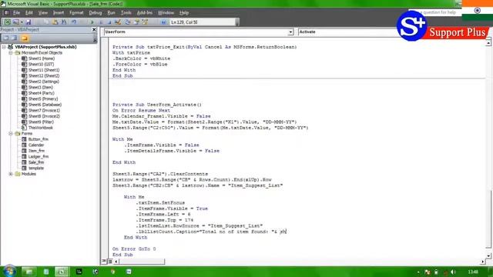Click the Object Browser toolbar icon
This screenshot has width=493, height=277.
pyautogui.click(x=145, y=22)
